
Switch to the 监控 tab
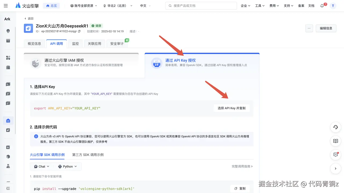pos(76,44)
